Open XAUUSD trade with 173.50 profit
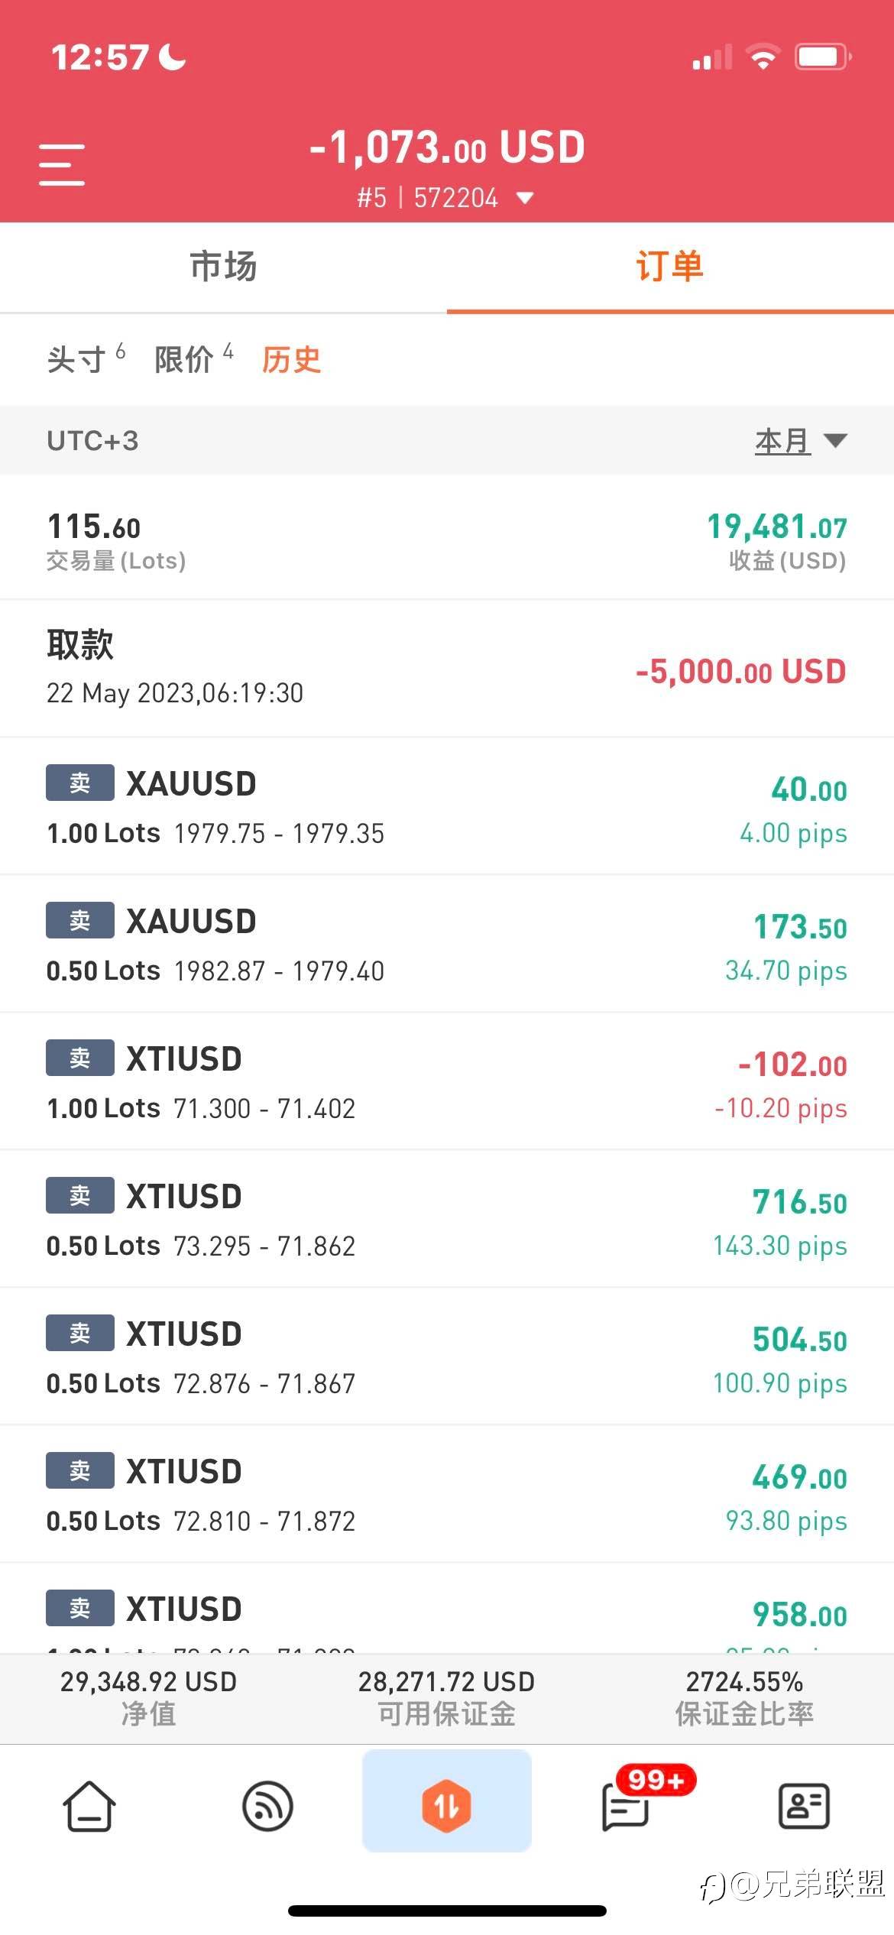 (446, 944)
